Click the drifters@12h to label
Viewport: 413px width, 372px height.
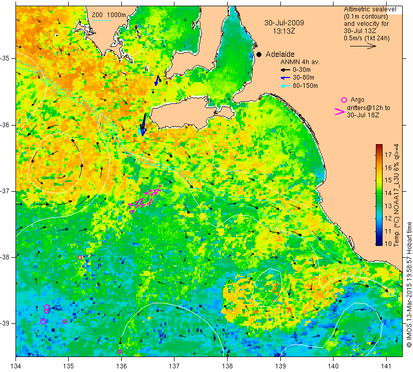pos(369,108)
